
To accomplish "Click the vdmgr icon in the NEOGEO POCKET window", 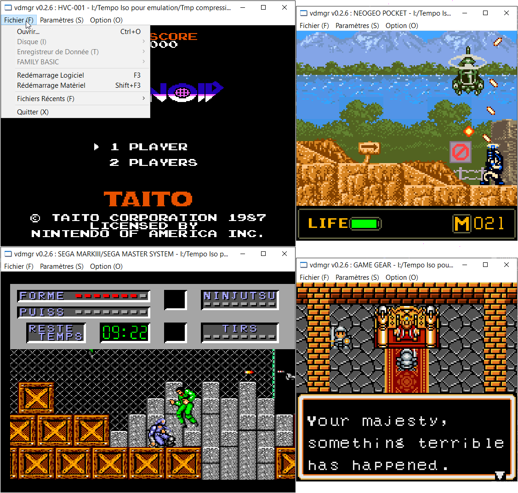I will pyautogui.click(x=303, y=13).
